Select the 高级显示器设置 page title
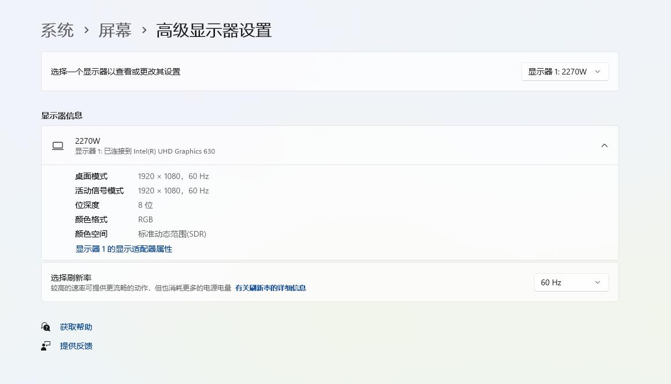The image size is (671, 384). click(214, 30)
